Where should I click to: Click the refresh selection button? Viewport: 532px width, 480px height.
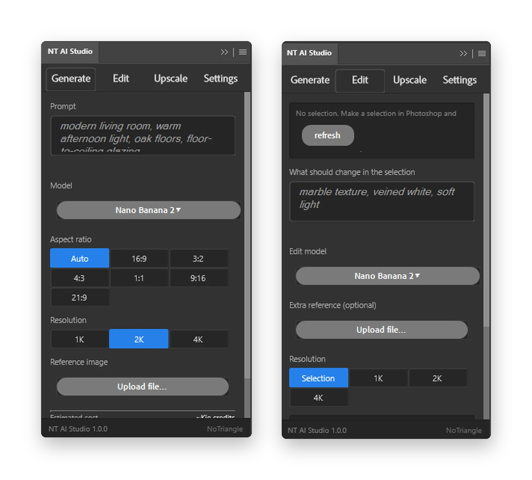[328, 135]
